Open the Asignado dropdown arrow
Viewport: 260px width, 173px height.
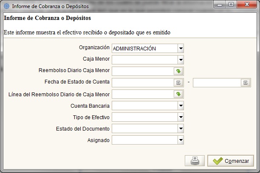coord(181,140)
